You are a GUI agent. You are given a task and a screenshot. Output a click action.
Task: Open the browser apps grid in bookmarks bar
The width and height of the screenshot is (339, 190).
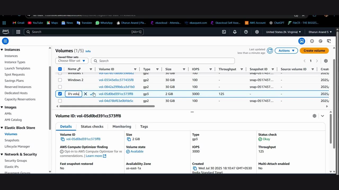(4, 23)
